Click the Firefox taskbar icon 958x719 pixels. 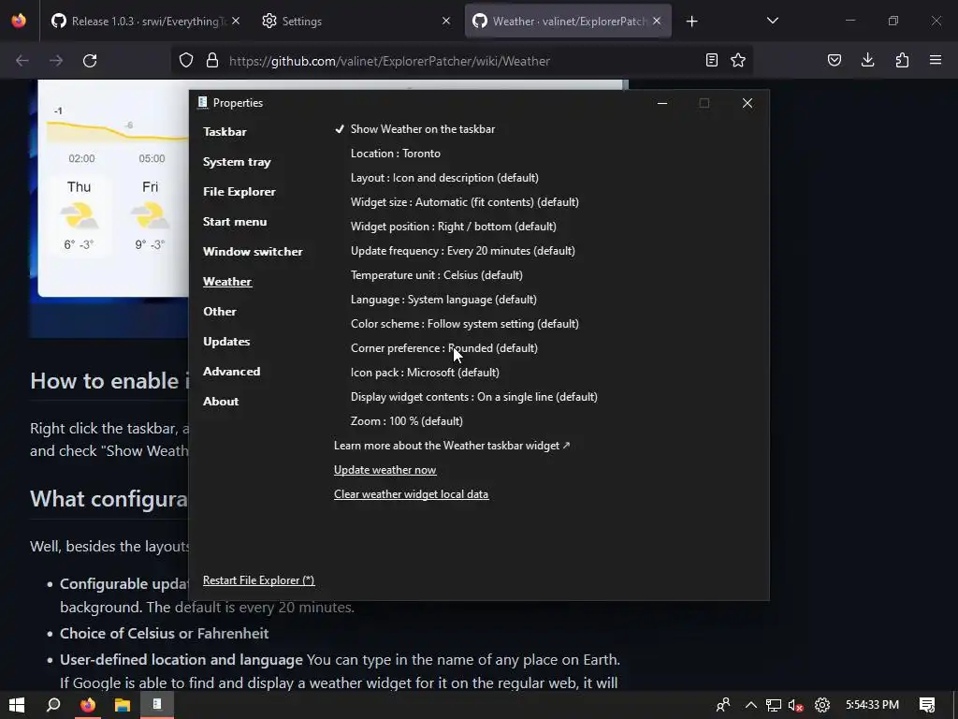tap(88, 705)
